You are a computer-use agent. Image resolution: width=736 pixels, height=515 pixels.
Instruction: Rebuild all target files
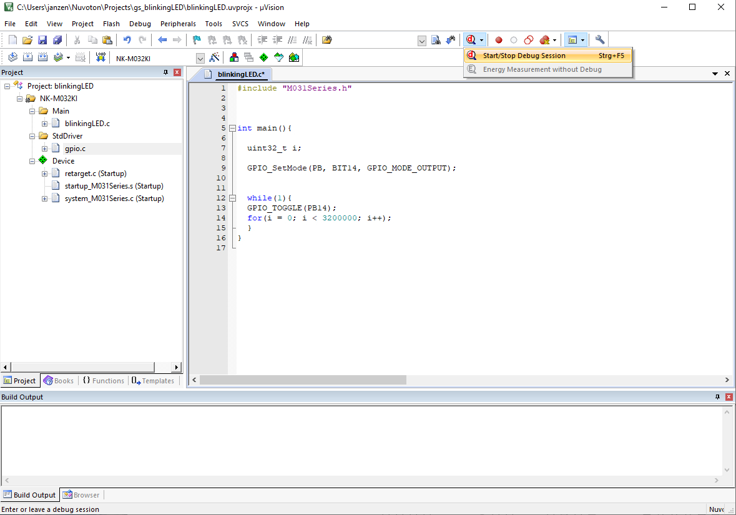click(x=42, y=57)
